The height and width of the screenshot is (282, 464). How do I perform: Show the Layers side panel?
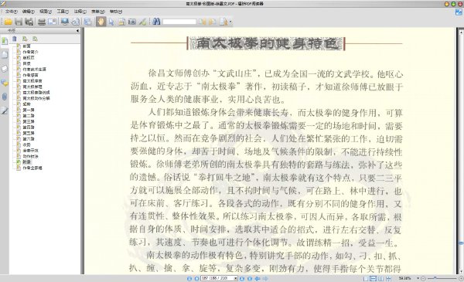point(5,69)
